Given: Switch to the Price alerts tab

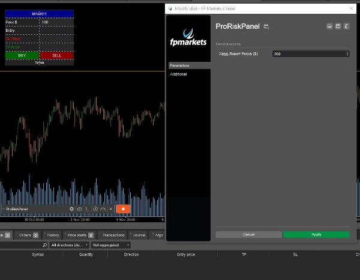Looking at the screenshot, I should tap(80, 235).
